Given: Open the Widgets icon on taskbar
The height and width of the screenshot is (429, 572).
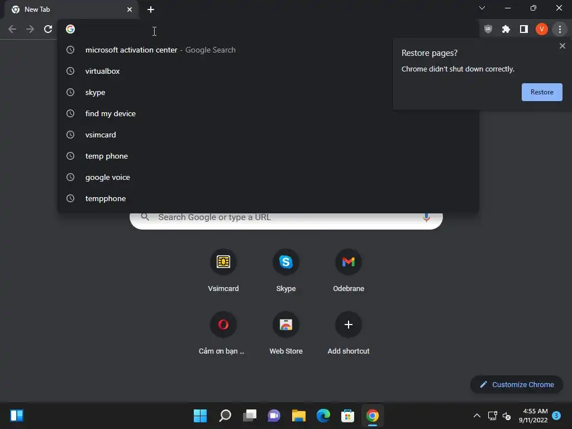Looking at the screenshot, I should pyautogui.click(x=17, y=416).
